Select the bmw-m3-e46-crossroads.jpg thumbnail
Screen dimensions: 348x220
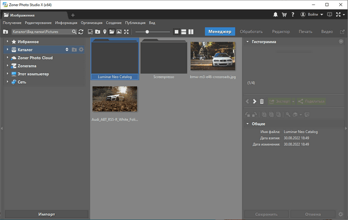point(213,57)
